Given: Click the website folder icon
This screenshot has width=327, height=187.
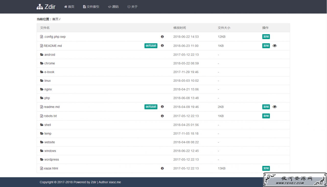Looking at the screenshot, I should (x=42, y=142).
